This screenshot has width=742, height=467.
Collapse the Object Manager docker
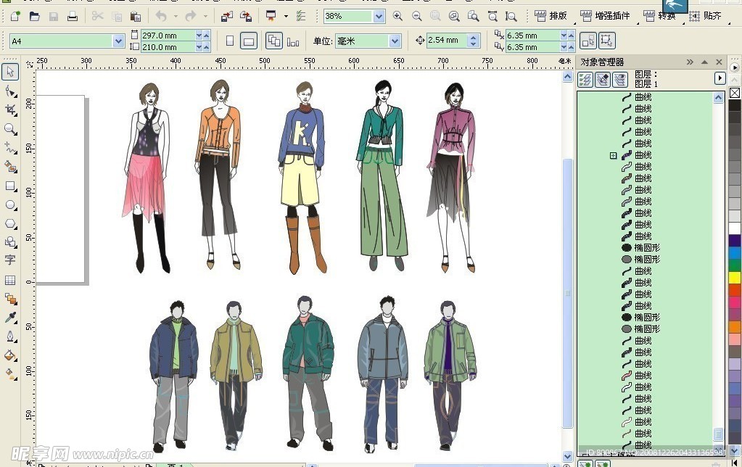[x=704, y=62]
